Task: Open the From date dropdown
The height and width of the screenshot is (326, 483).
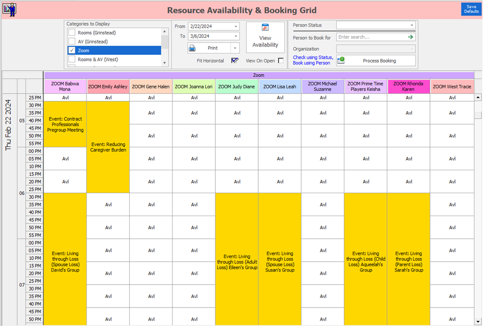Action: (x=236, y=26)
